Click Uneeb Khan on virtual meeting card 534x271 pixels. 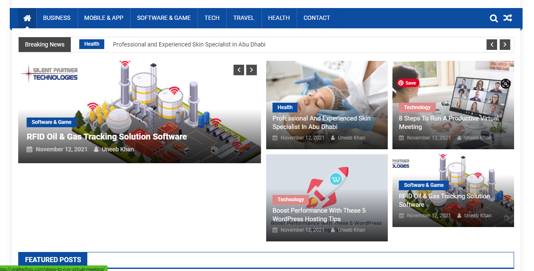478,138
